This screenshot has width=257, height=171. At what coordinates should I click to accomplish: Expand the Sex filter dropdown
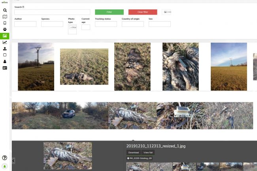click(159, 24)
